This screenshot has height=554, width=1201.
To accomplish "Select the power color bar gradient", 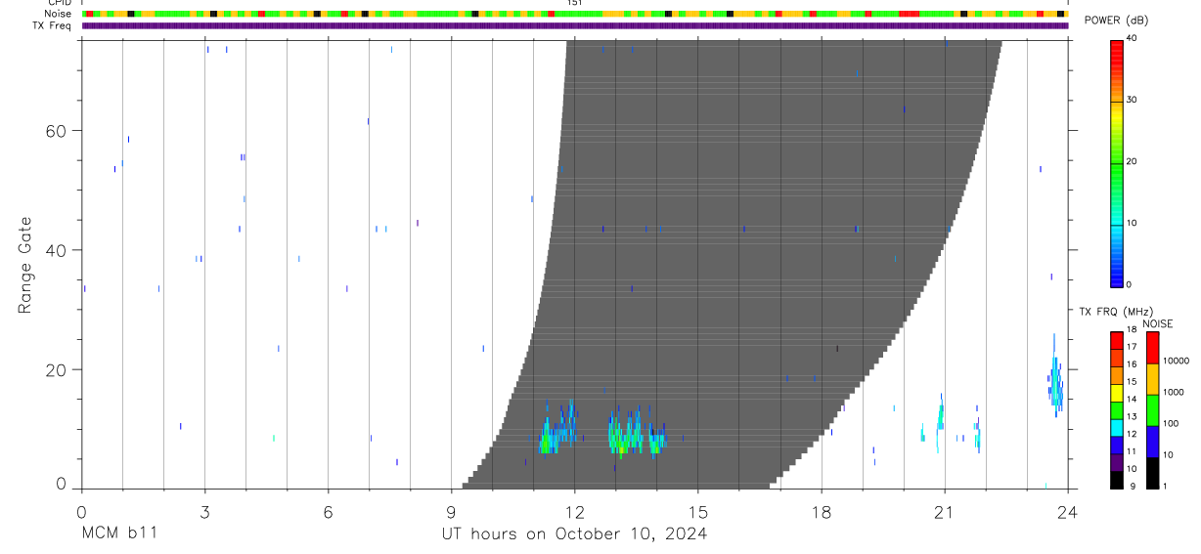I will point(1116,163).
